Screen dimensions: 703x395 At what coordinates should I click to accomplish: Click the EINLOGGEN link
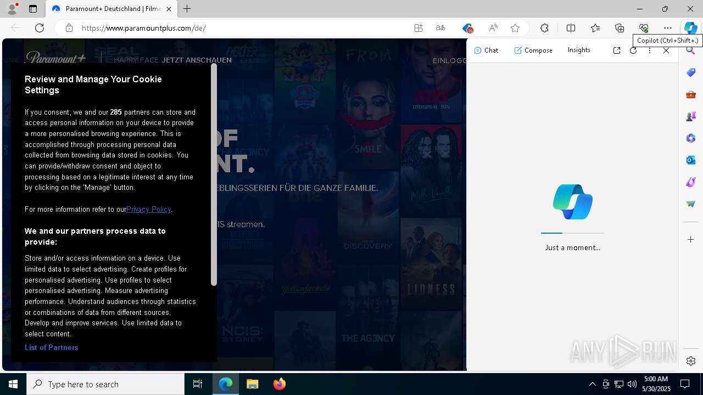[449, 60]
